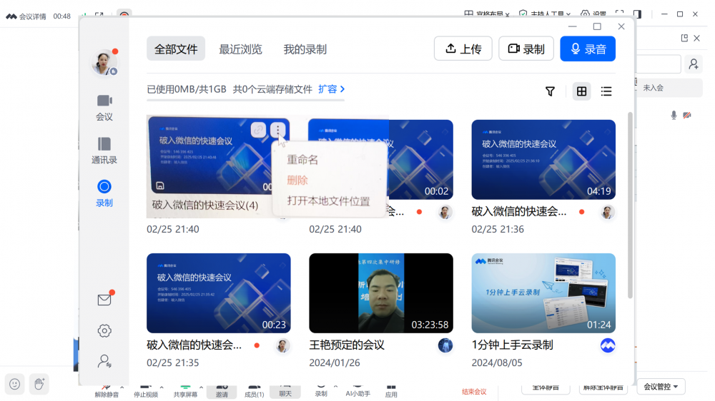The width and height of the screenshot is (715, 401).
Task: Open the 会议 section in the sidebar
Action: point(104,108)
